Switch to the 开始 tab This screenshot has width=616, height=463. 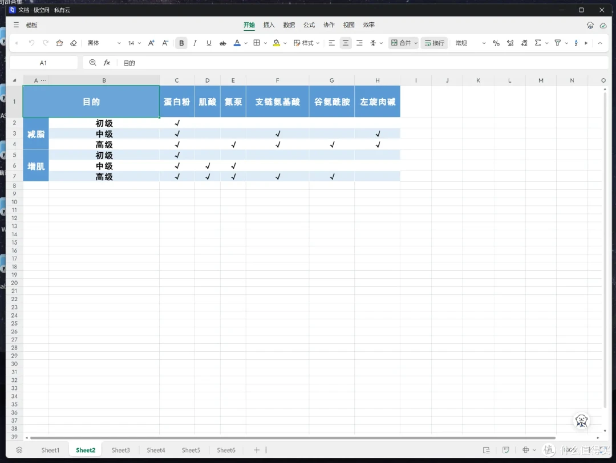249,25
